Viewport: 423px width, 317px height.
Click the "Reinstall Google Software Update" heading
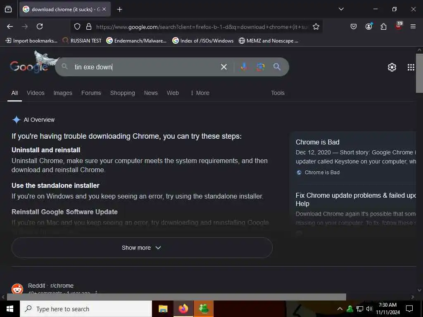click(64, 212)
